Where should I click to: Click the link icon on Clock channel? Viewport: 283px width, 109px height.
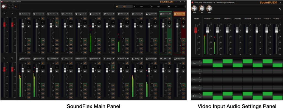coord(71,63)
